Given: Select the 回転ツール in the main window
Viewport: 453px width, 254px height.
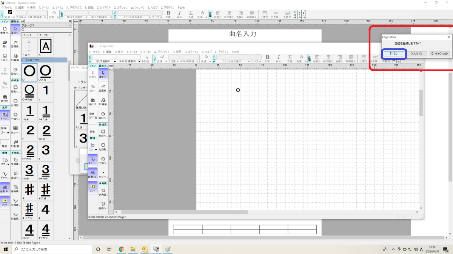Looking at the screenshot, I should (x=15, y=71).
